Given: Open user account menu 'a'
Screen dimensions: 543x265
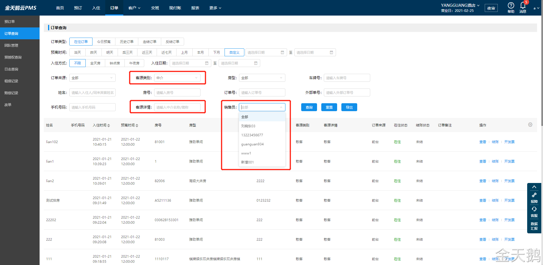Looking at the screenshot, I should coord(536,8).
